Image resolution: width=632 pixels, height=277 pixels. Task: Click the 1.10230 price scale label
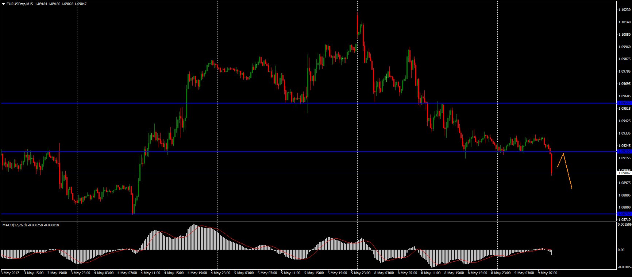tap(624, 10)
